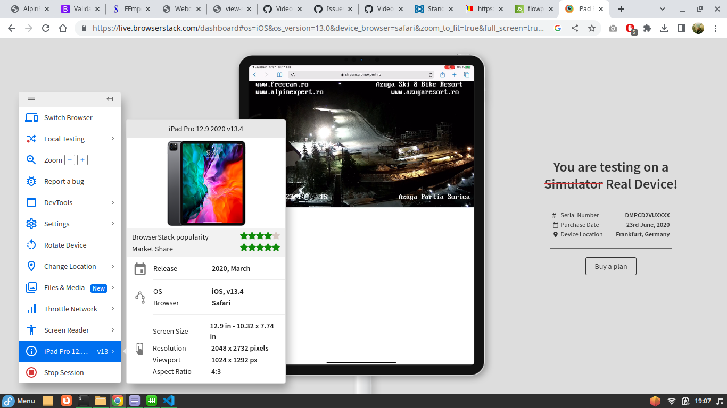
Task: Select the Rotate Device menu entry
Action: pos(70,245)
